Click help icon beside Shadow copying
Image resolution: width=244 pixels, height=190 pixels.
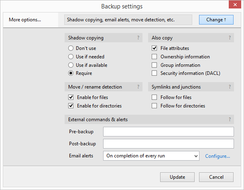[138, 38]
